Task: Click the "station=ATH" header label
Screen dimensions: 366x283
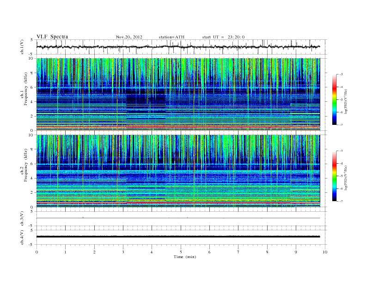Action: pyautogui.click(x=171, y=37)
